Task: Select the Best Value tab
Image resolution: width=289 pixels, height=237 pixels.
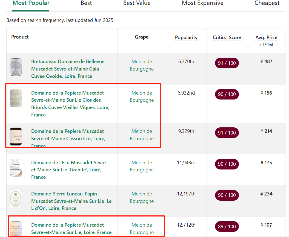Action: click(137, 3)
